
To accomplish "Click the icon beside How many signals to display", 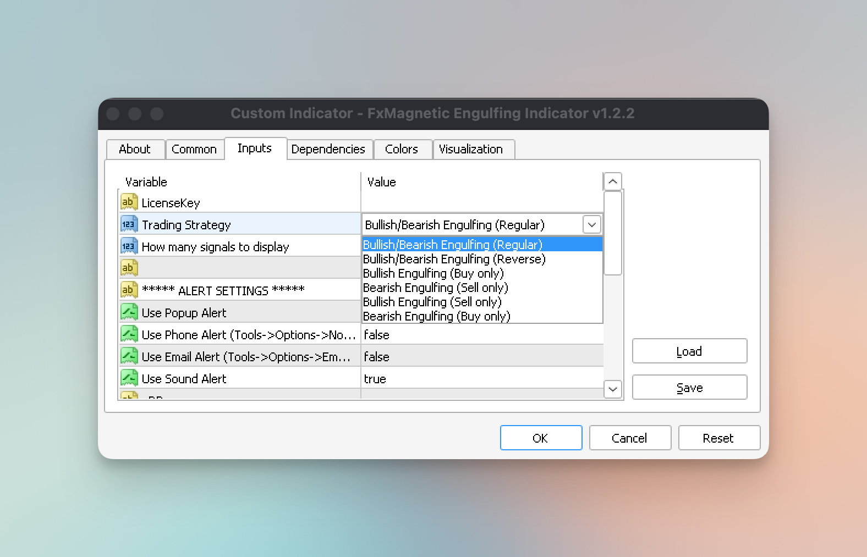I will coord(129,246).
